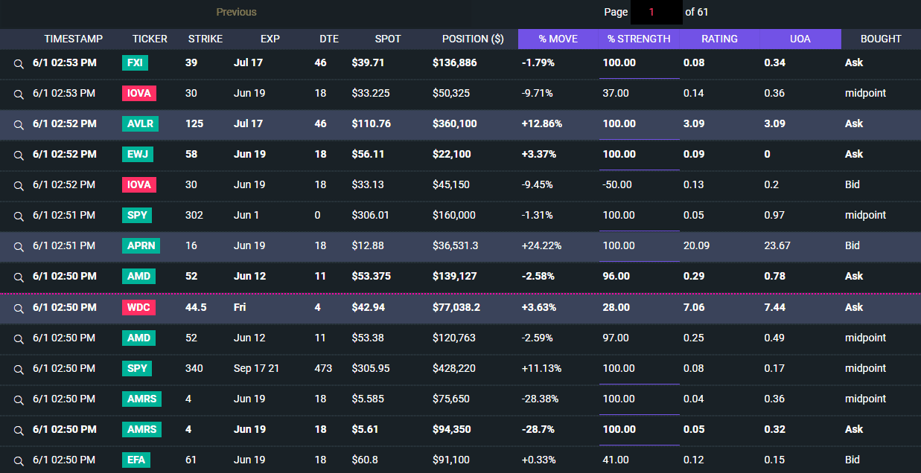Open the AVLR ticker badge
The width and height of the screenshot is (921, 473).
pyautogui.click(x=140, y=123)
